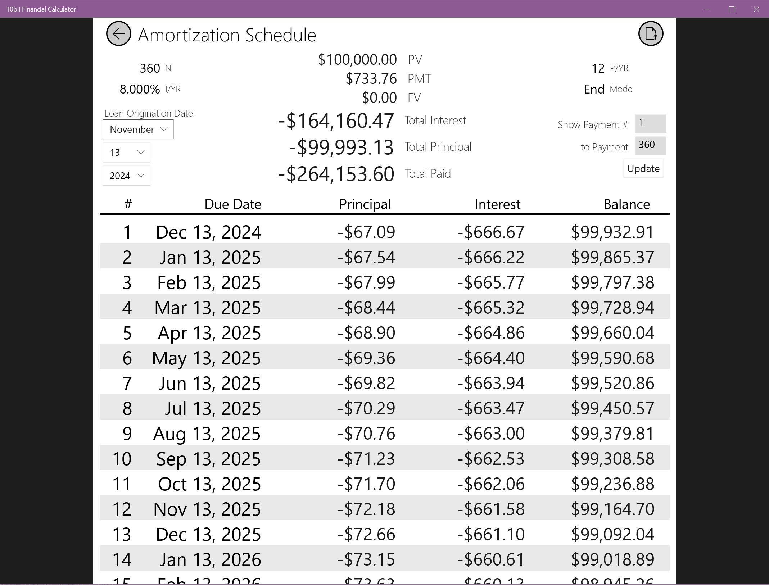Screen dimensions: 769x585
Task: Expand the day selector showing 13
Action: 126,152
